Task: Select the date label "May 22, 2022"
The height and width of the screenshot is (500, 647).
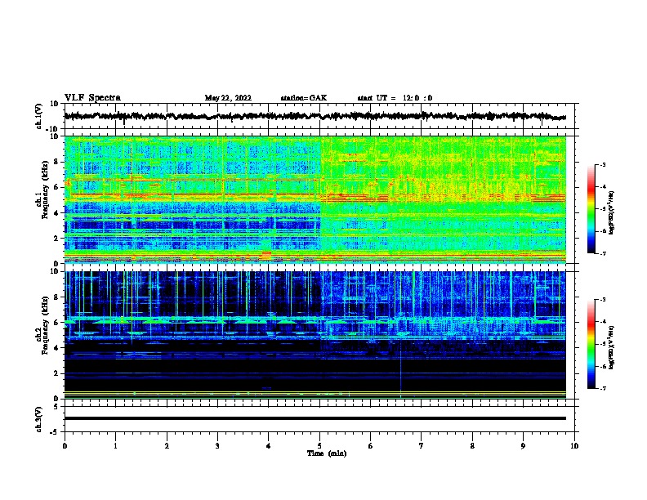Action: 228,98
